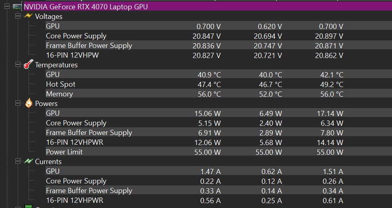Click the 0.25 A 16-PIN current value

272,201
